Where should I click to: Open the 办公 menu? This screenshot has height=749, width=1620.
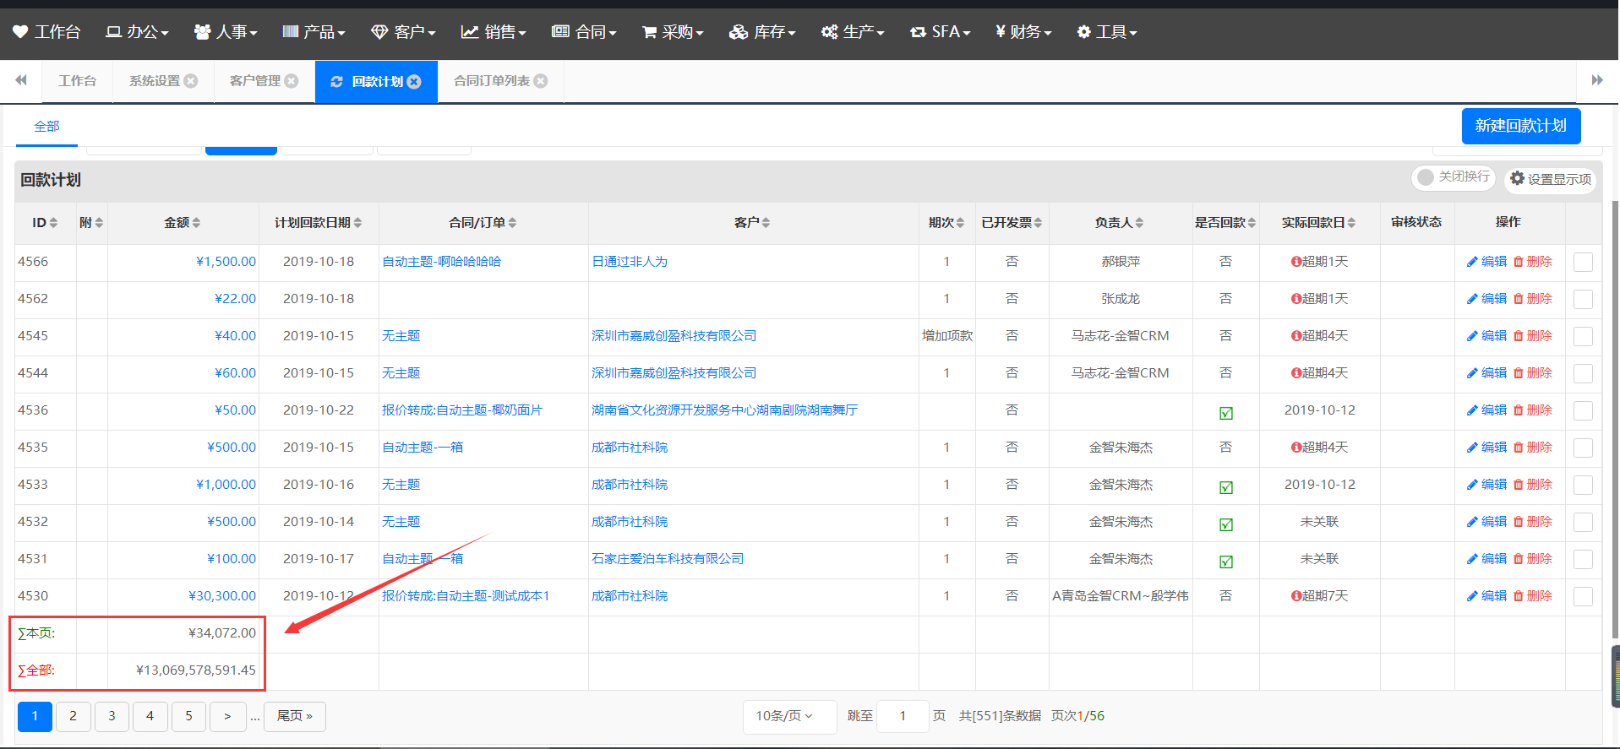pos(137,32)
